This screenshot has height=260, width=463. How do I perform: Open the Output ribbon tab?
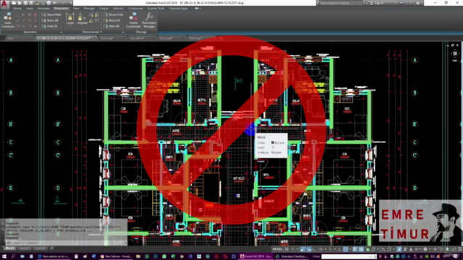tap(103, 9)
